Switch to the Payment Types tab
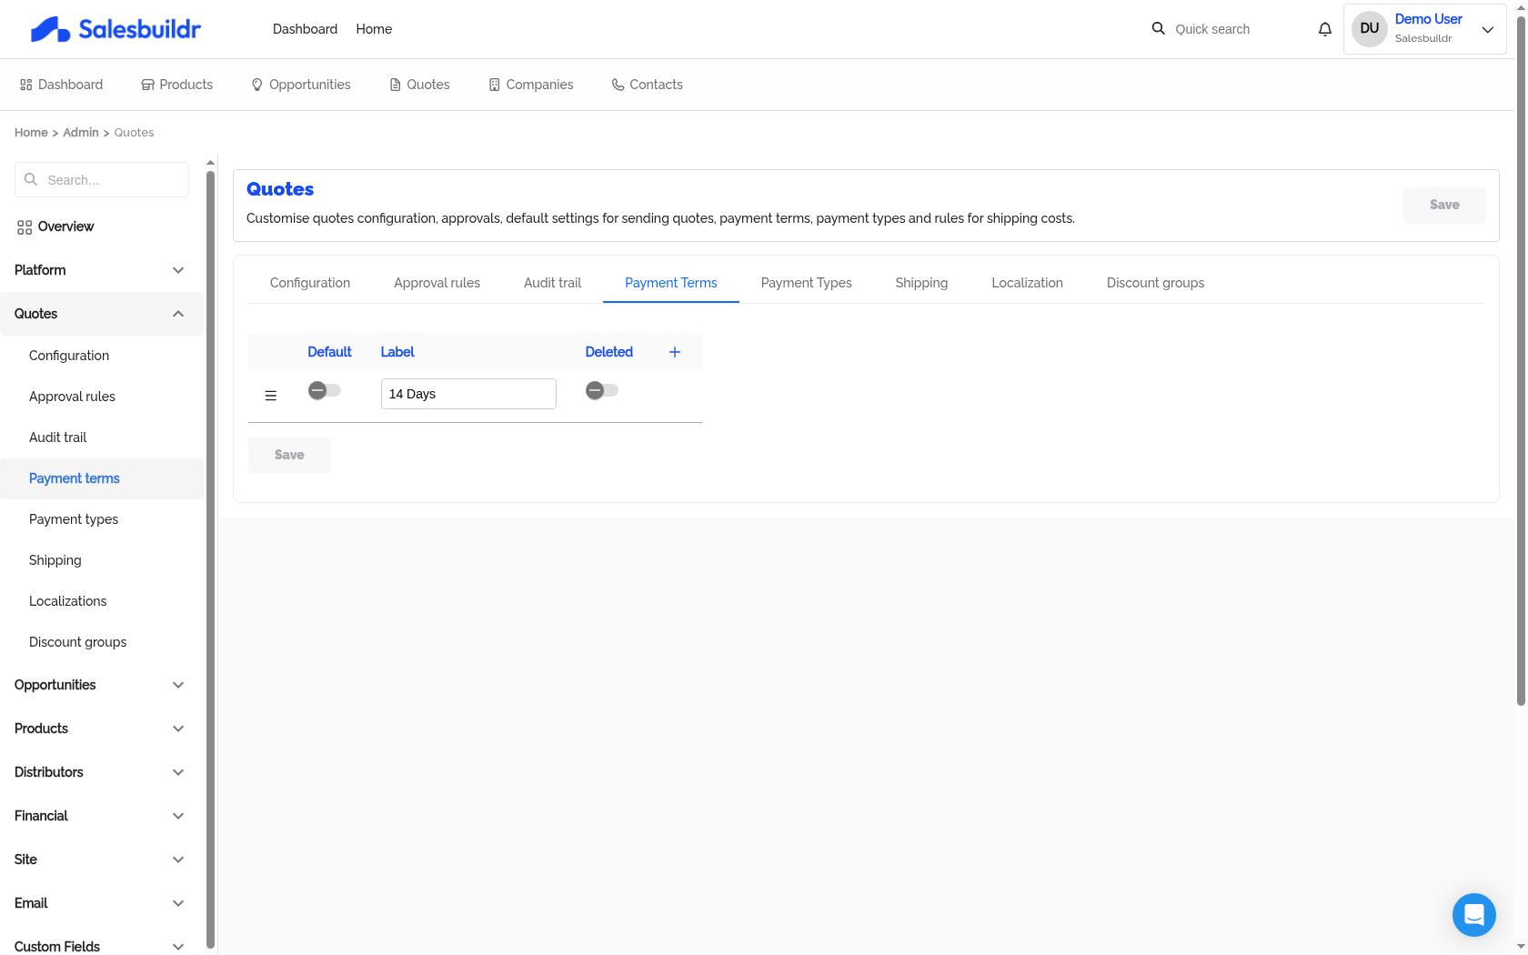This screenshot has height=955, width=1528. 807,283
